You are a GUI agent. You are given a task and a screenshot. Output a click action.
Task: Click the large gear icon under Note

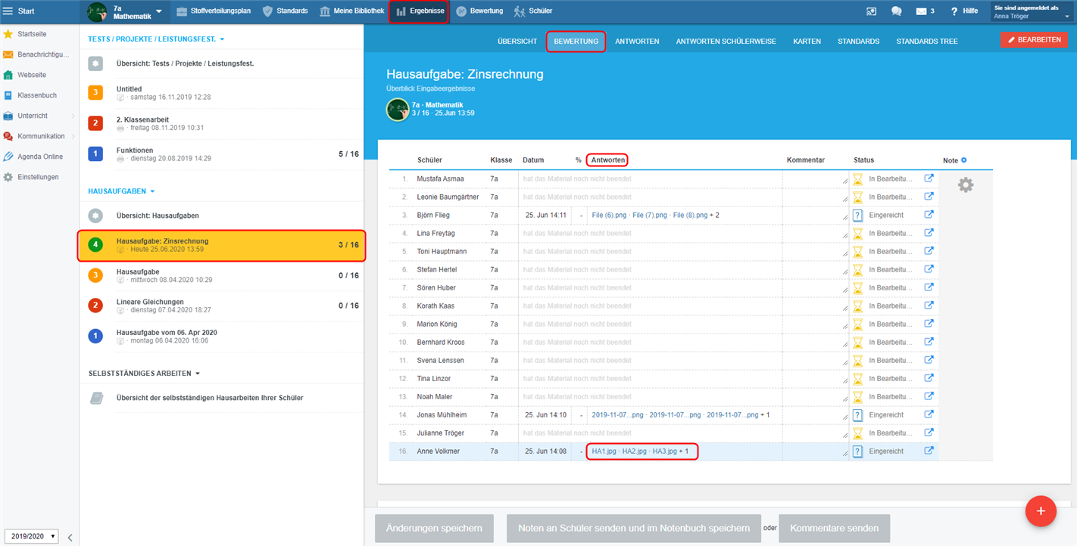(965, 185)
